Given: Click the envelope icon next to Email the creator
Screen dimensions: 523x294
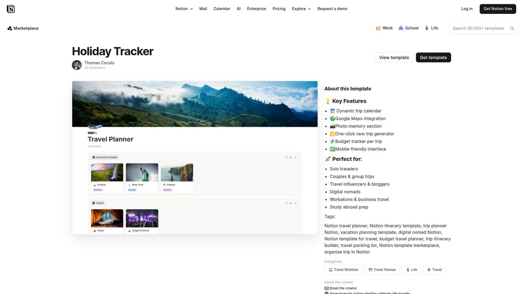Looking at the screenshot, I should [x=326, y=288].
